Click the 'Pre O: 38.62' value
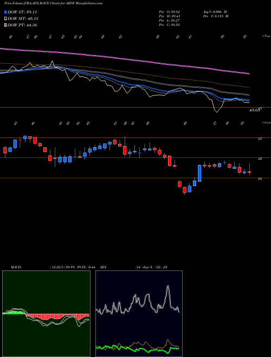This screenshot has height=357, width=271. 170,11
